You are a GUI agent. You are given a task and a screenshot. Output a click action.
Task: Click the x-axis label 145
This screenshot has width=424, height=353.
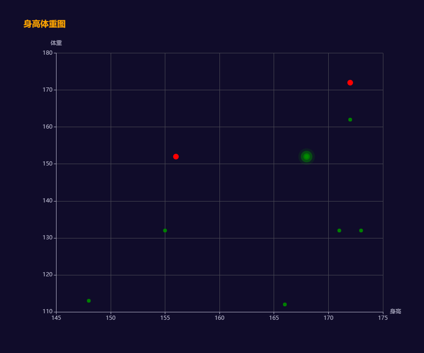pos(56,318)
